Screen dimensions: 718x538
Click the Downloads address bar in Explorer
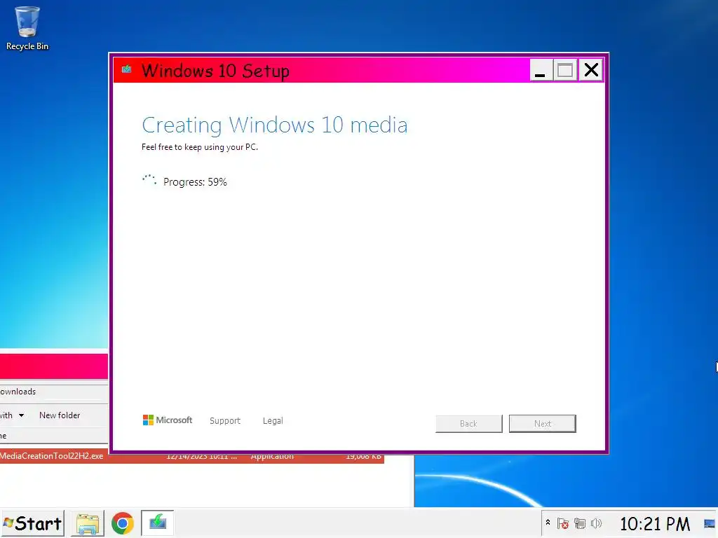point(53,392)
